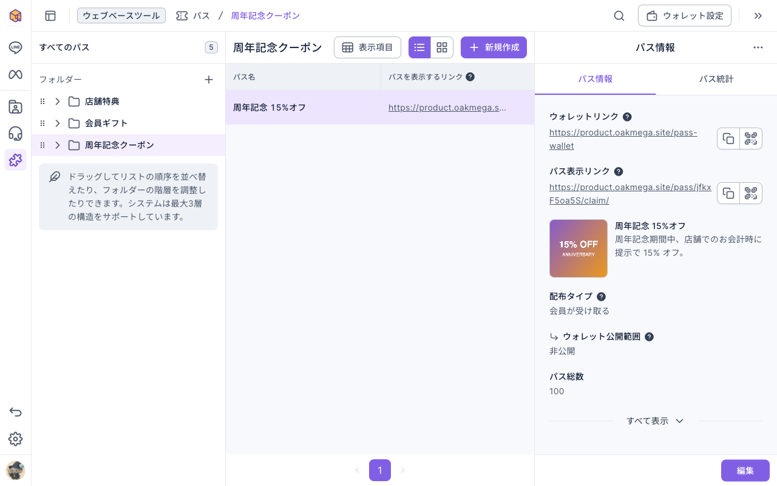Viewport: 777px width, 486px height.
Task: Copy the パス表示リンク URL
Action: coord(728,193)
